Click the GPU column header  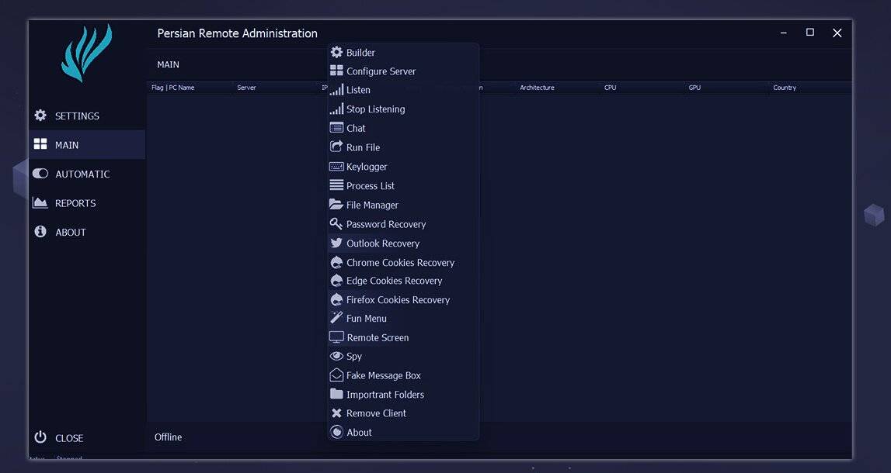[694, 88]
